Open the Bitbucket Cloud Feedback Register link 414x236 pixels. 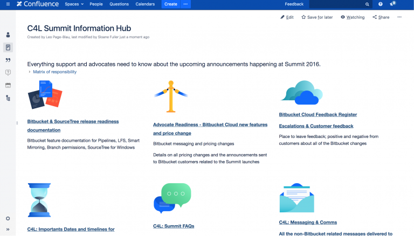pos(318,115)
